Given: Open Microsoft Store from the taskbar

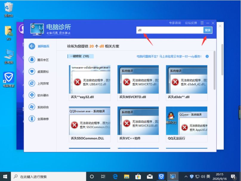Looking at the screenshot, I should pos(138,177).
